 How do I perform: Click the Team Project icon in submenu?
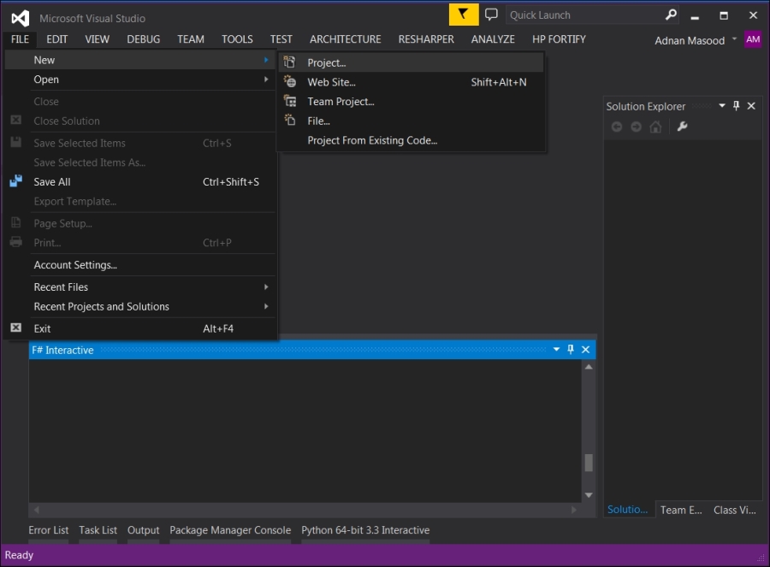[x=290, y=101]
